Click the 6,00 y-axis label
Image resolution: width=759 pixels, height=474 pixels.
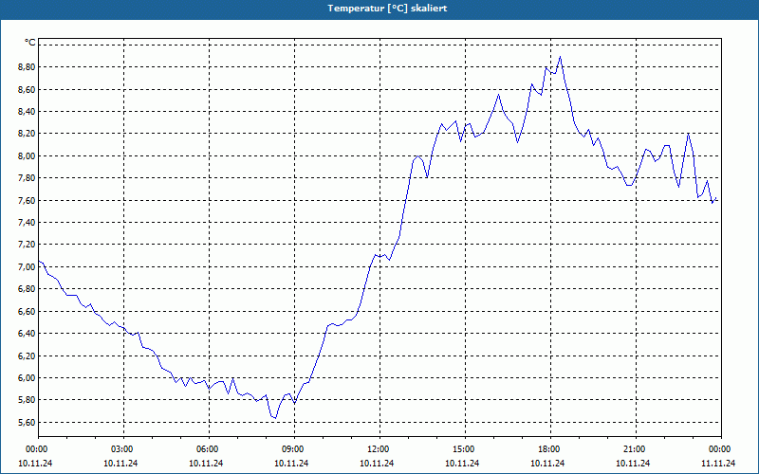click(27, 377)
